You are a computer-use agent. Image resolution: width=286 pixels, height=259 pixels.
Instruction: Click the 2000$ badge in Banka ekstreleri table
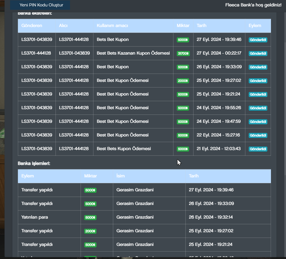pos(183,81)
